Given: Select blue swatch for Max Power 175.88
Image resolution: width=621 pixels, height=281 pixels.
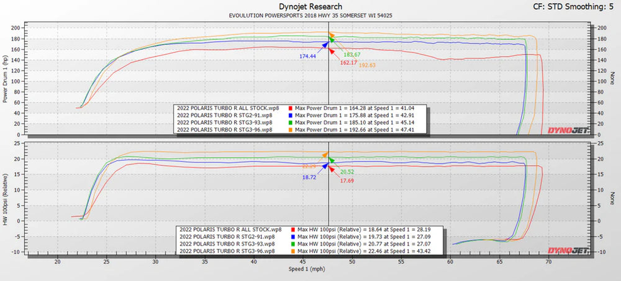Looking at the screenshot, I should 291,115.
